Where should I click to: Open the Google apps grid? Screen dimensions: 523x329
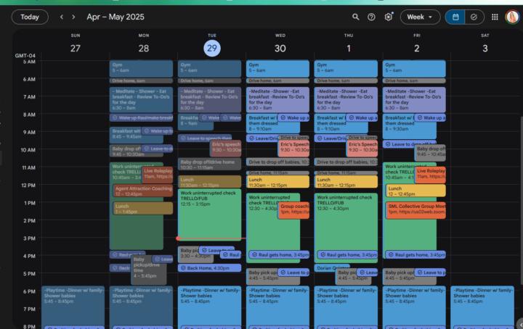click(495, 17)
